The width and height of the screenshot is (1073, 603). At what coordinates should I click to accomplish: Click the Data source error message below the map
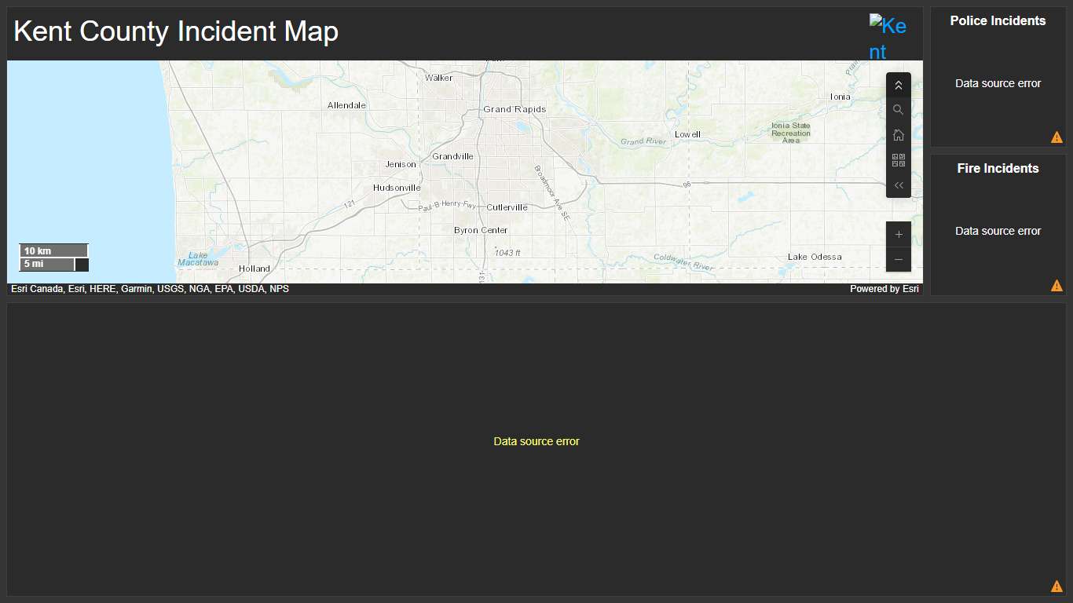[536, 441]
